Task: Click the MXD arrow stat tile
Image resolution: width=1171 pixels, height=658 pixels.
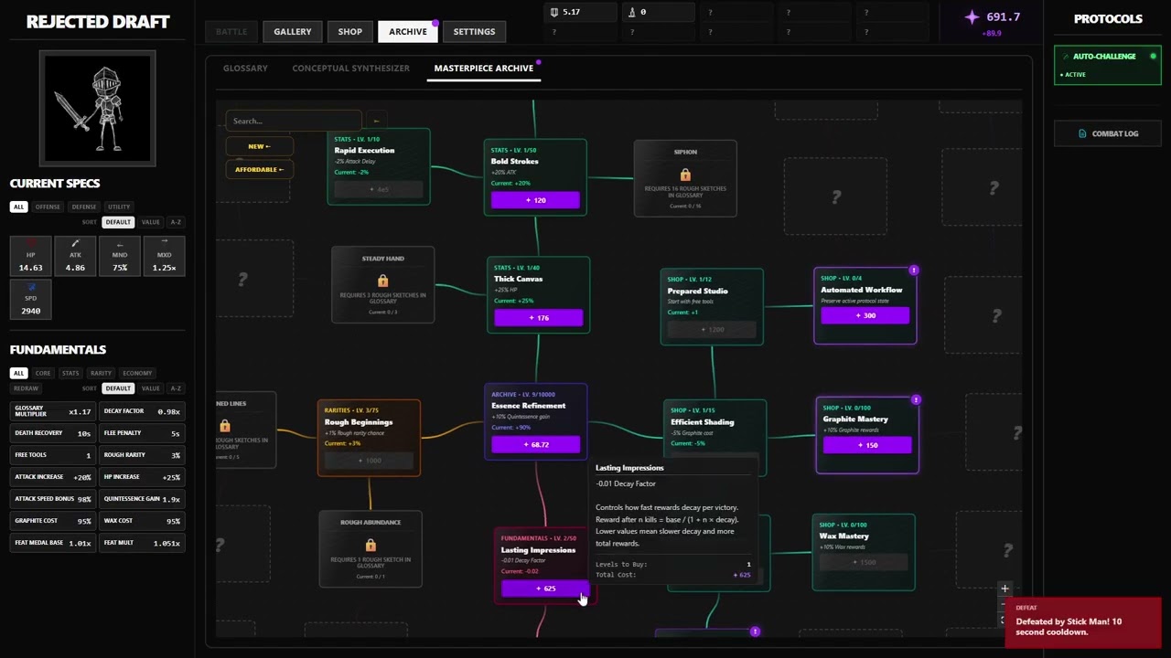Action: (x=164, y=256)
